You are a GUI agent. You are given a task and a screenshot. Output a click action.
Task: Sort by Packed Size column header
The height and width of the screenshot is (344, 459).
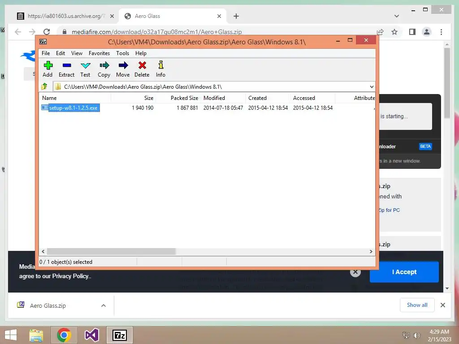click(x=178, y=98)
